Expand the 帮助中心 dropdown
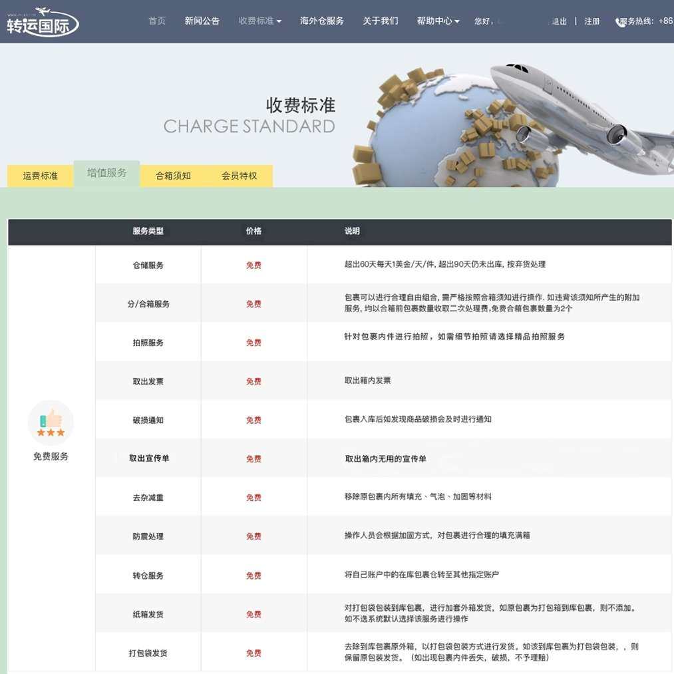 [436, 21]
